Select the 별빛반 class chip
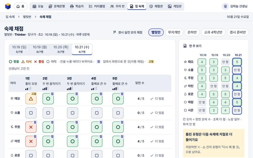Viewport: 253px width, 158px height. (x=156, y=32)
